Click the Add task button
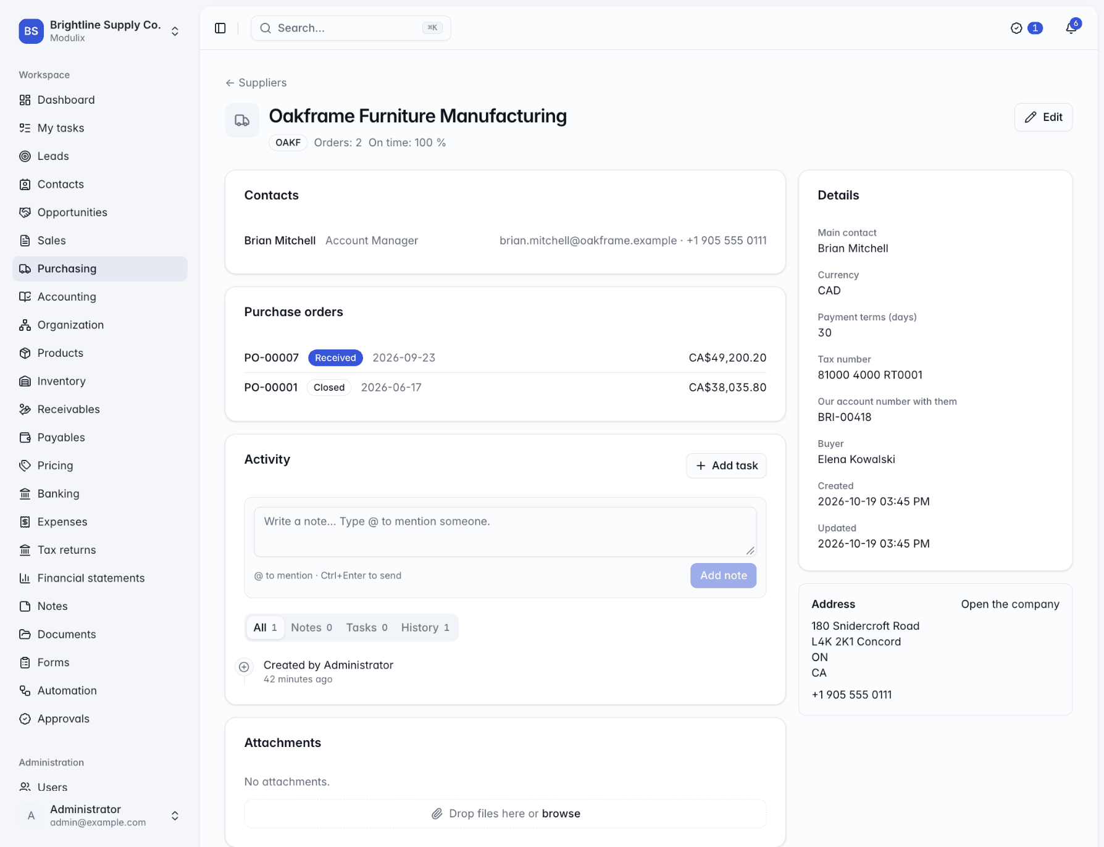Screen dimensions: 1104x847 point(726,465)
